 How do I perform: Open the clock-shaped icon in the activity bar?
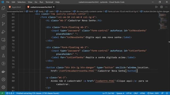3,64
